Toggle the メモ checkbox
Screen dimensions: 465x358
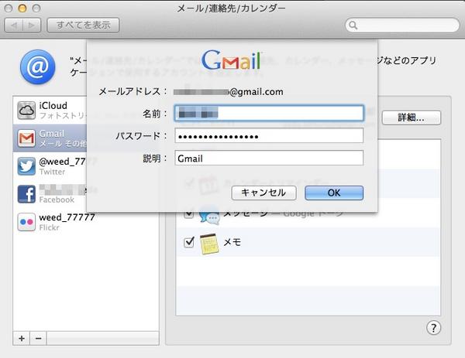[189, 242]
